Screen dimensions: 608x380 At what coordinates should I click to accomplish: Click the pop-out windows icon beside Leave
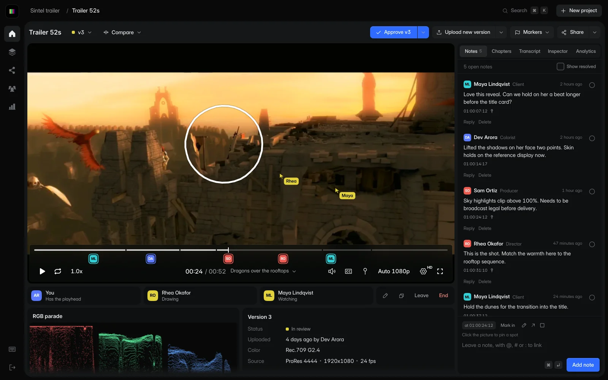click(401, 296)
